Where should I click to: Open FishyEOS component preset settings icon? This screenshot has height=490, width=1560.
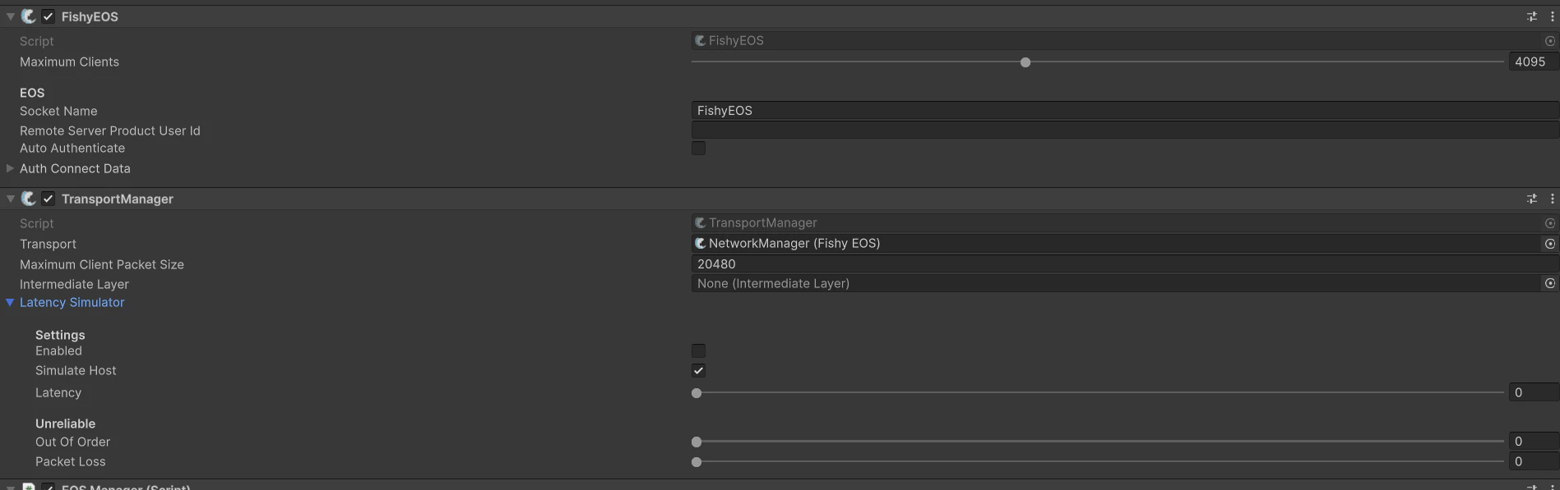(1531, 16)
